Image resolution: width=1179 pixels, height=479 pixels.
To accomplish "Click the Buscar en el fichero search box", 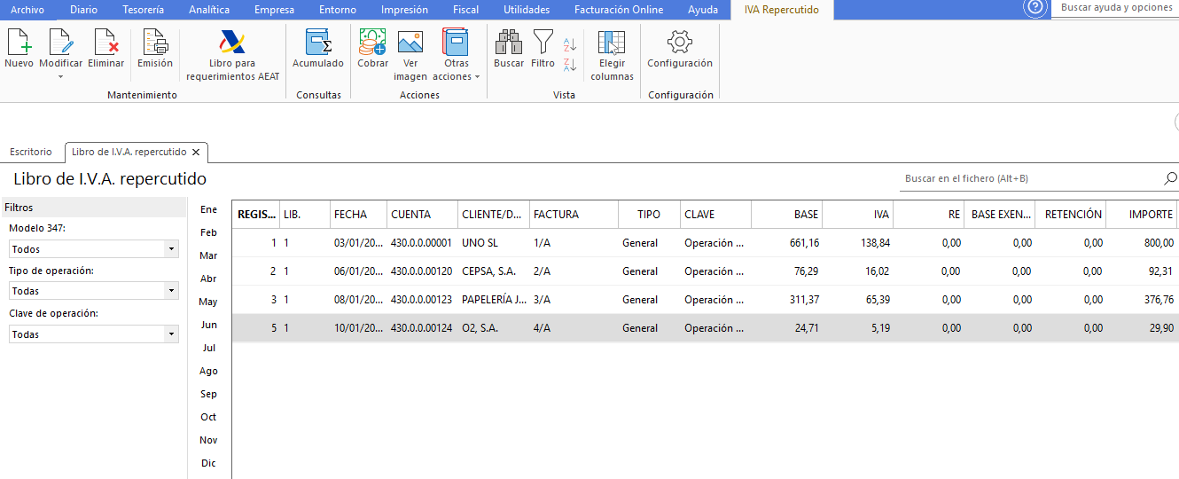I will click(x=1032, y=178).
